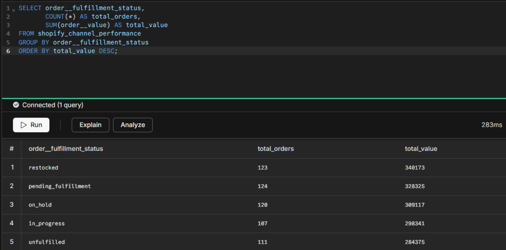
Task: Click total_orders value 123
Action: [262, 168]
